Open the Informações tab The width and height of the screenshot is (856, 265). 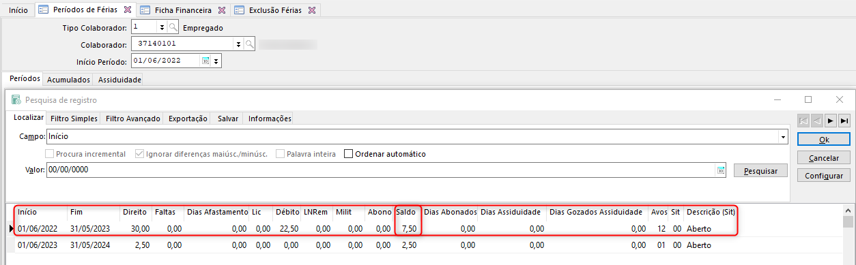point(270,119)
